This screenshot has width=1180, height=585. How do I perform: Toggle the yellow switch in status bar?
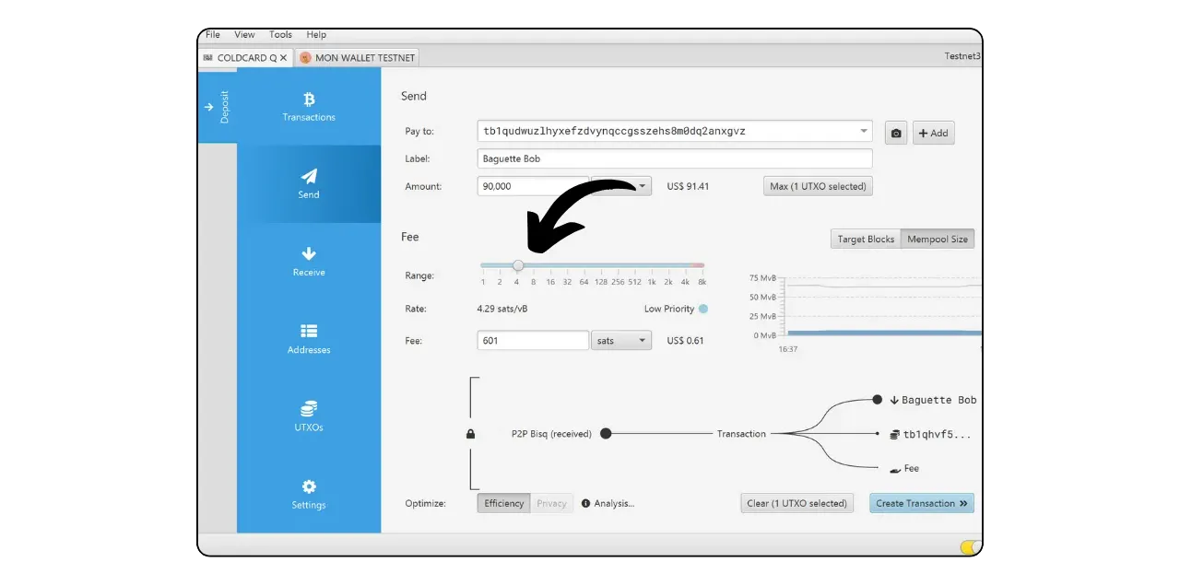click(969, 547)
